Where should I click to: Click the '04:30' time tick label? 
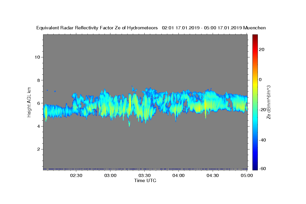click(x=213, y=175)
